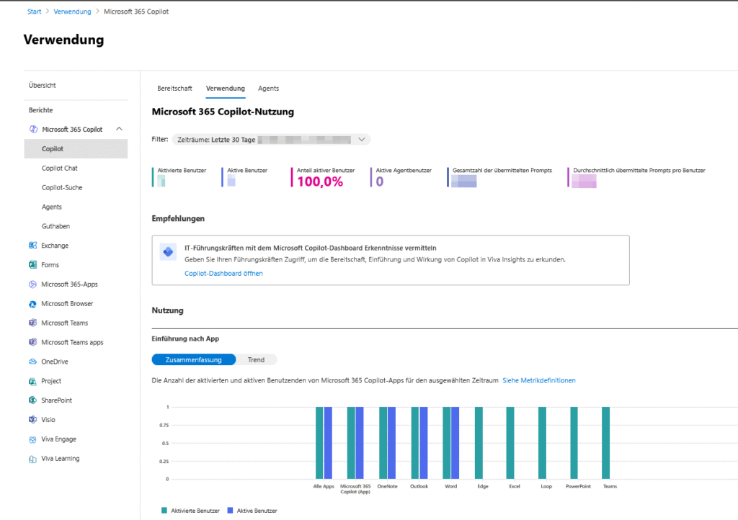Click the Visio icon in the sidebar

pos(32,419)
